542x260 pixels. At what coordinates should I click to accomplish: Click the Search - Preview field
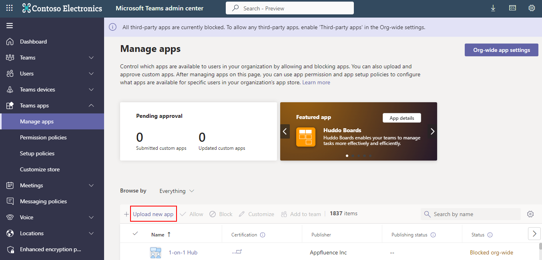click(x=290, y=8)
